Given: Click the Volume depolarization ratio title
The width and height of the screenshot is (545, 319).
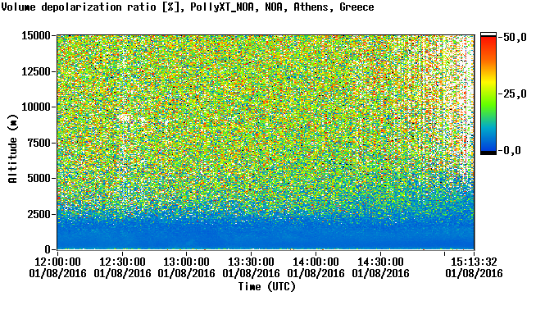Looking at the screenshot, I should (79, 7).
